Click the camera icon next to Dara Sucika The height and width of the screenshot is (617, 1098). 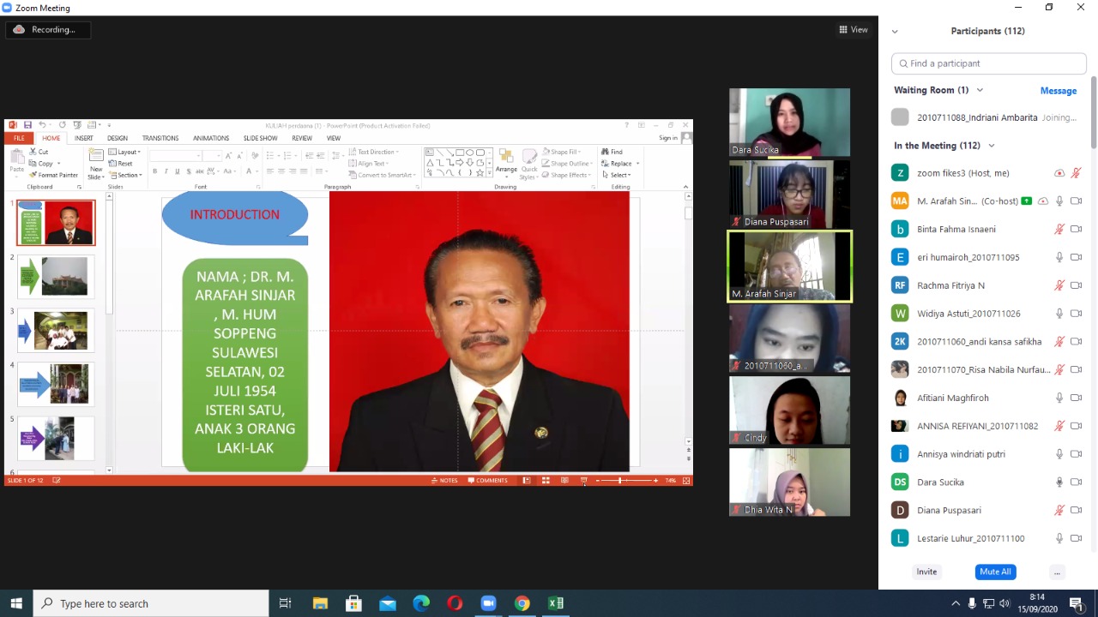1076,482
